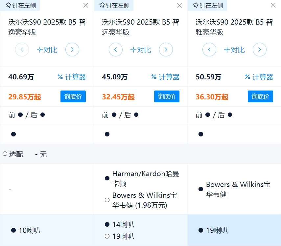281x246 pixels.
Task: Add 智雅豪华版 to comparison via +对比
Action: pyautogui.click(x=234, y=50)
